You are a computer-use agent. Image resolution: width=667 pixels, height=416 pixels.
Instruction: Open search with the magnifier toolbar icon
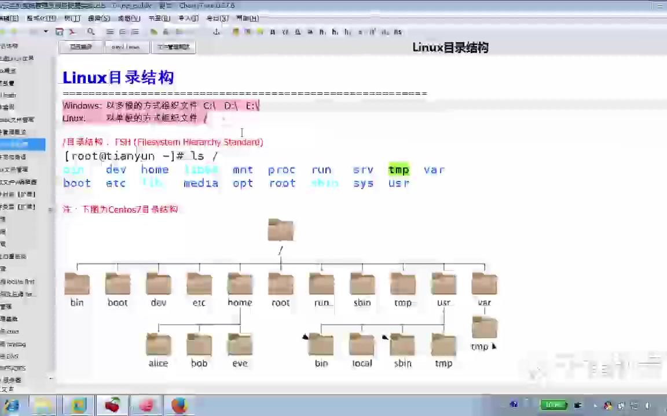point(91,32)
